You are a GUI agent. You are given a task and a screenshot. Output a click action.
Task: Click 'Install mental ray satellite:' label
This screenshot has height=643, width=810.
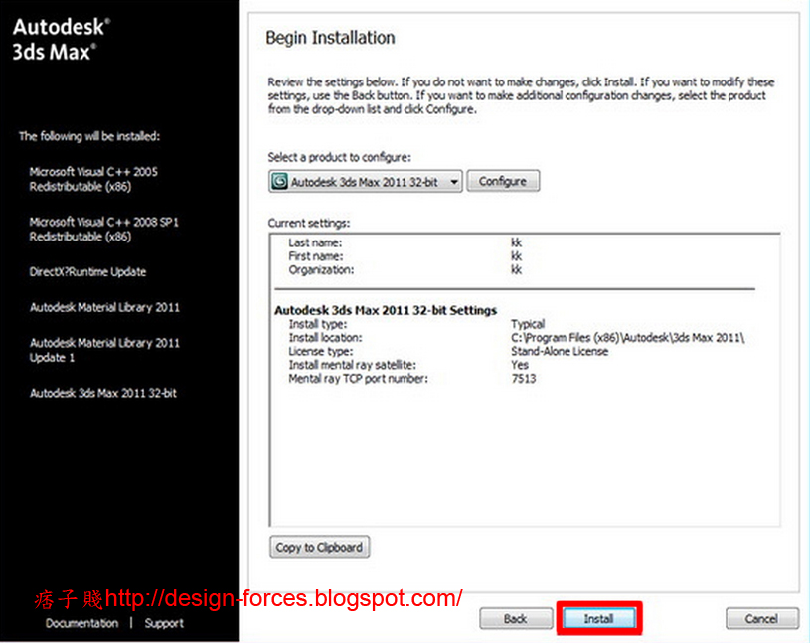click(352, 365)
